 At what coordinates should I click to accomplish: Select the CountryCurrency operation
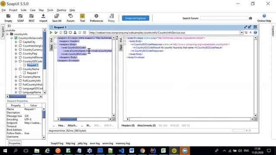(33, 50)
